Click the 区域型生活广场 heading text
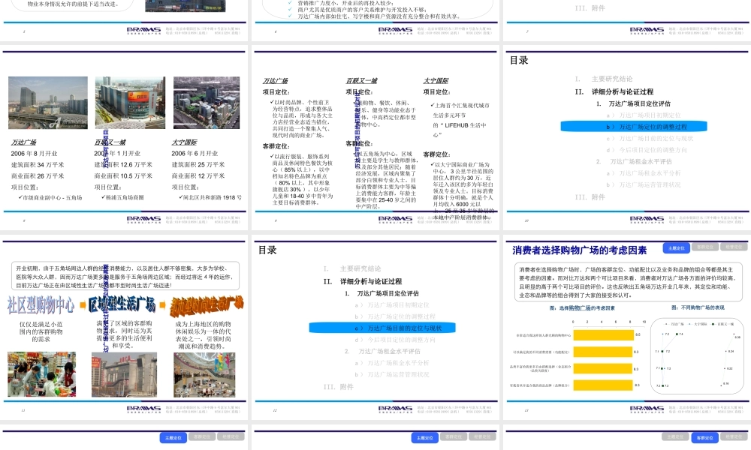The width and height of the screenshot is (751, 450). click(122, 304)
